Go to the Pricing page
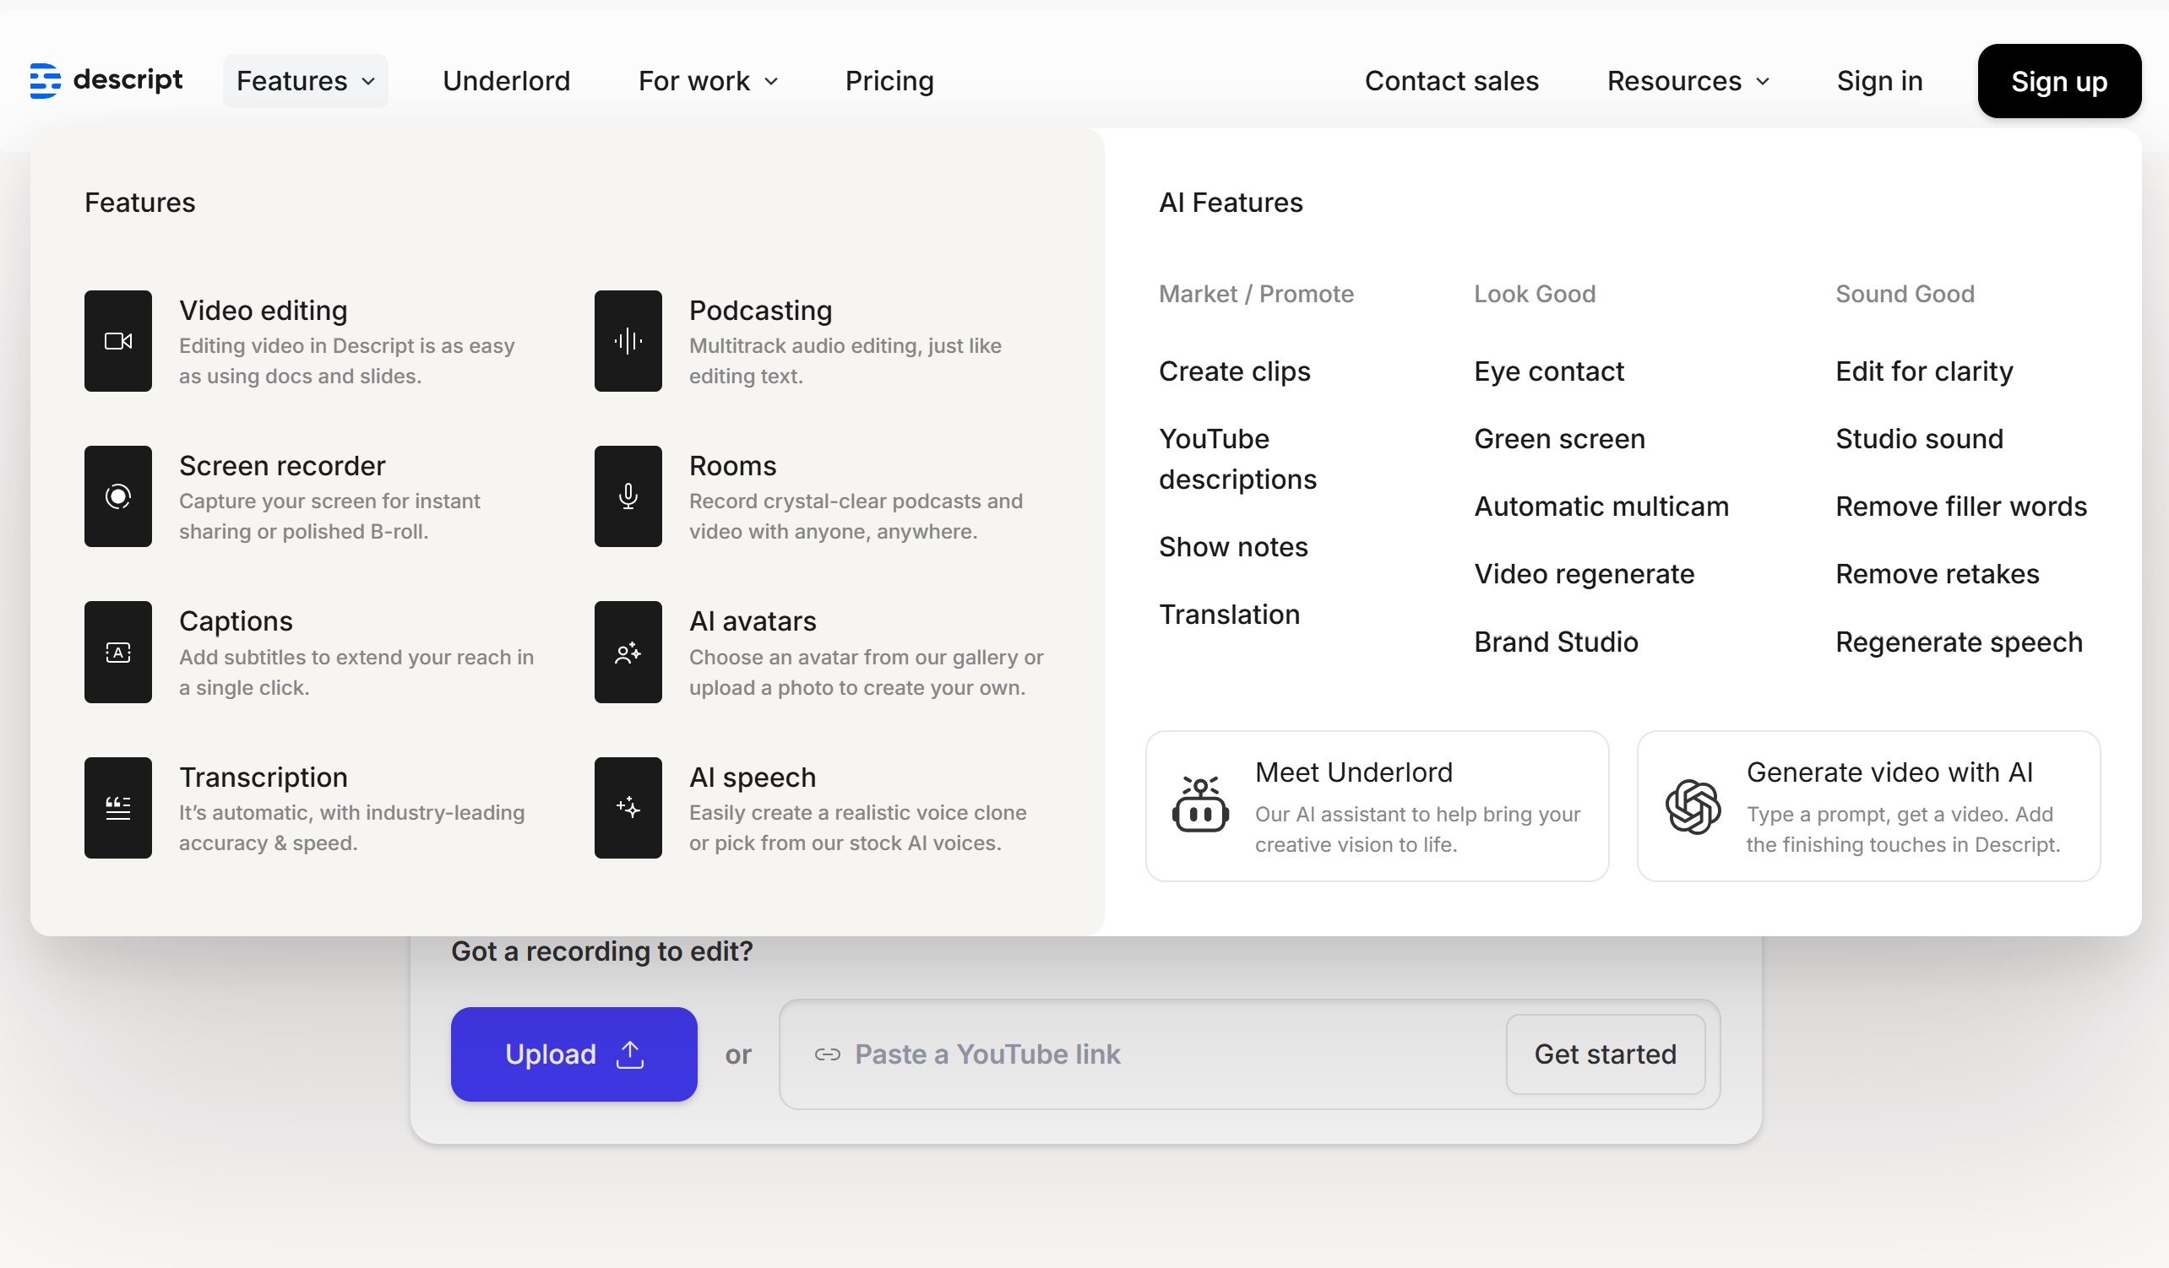 point(889,81)
